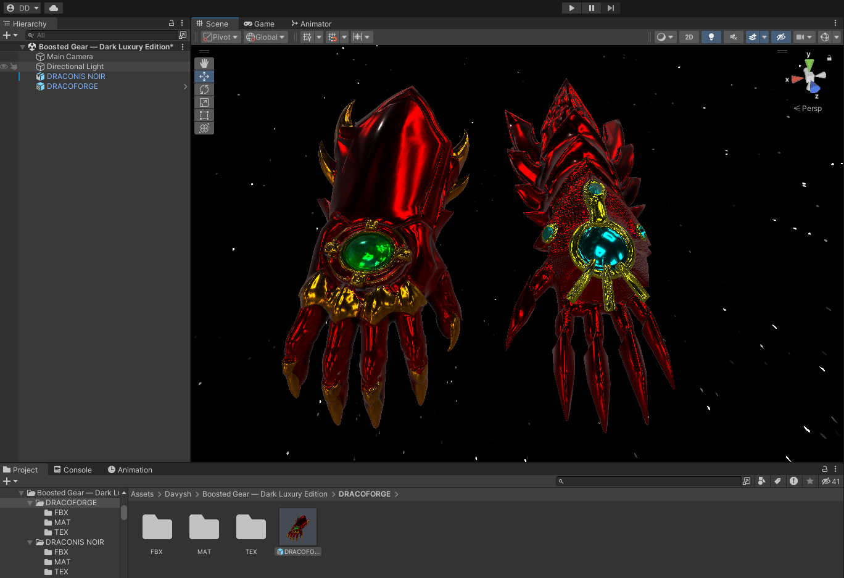Search by import log type

(794, 481)
